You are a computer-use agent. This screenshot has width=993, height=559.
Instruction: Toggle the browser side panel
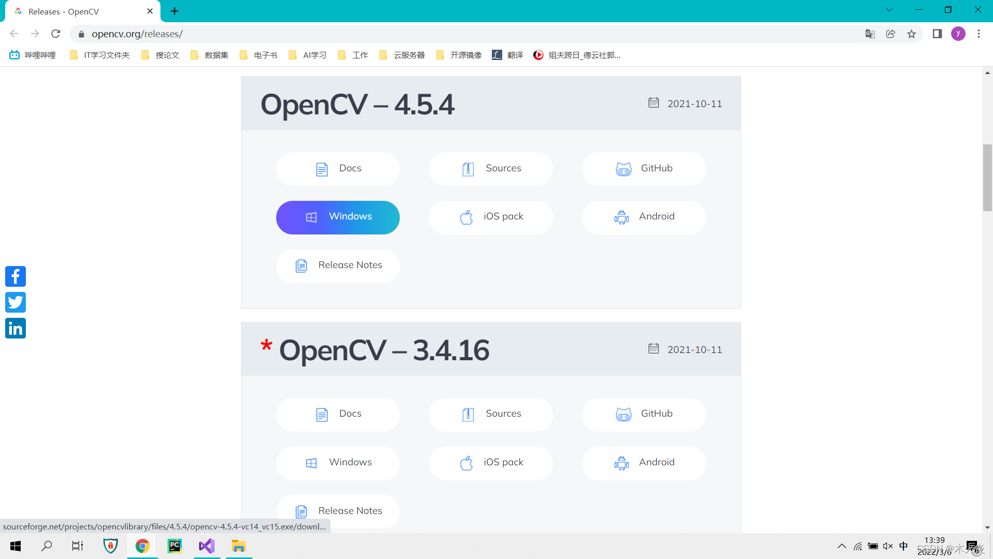[937, 34]
